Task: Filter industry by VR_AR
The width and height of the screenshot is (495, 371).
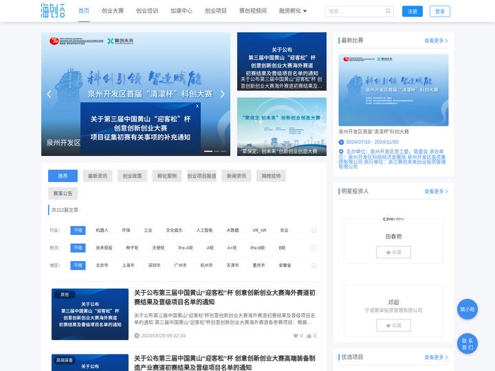Action: pyautogui.click(x=259, y=231)
